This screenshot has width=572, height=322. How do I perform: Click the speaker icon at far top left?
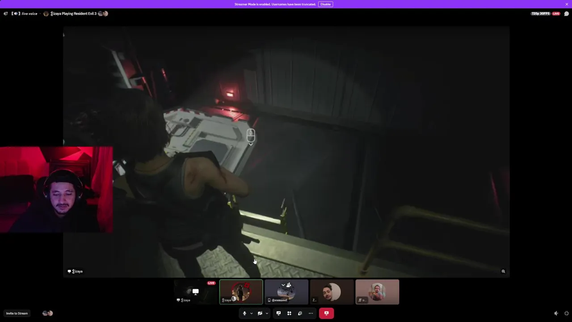tap(5, 13)
